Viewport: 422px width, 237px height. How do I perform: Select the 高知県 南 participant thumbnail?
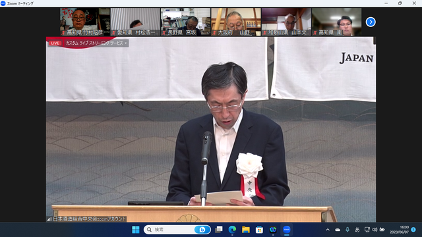337,22
